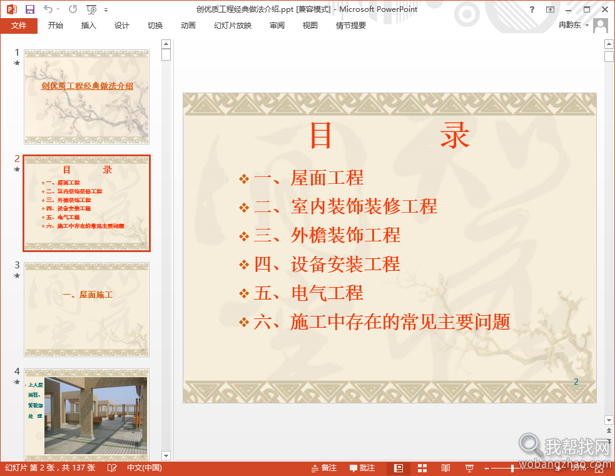Start slideshow from beginning icon

pyautogui.click(x=91, y=9)
